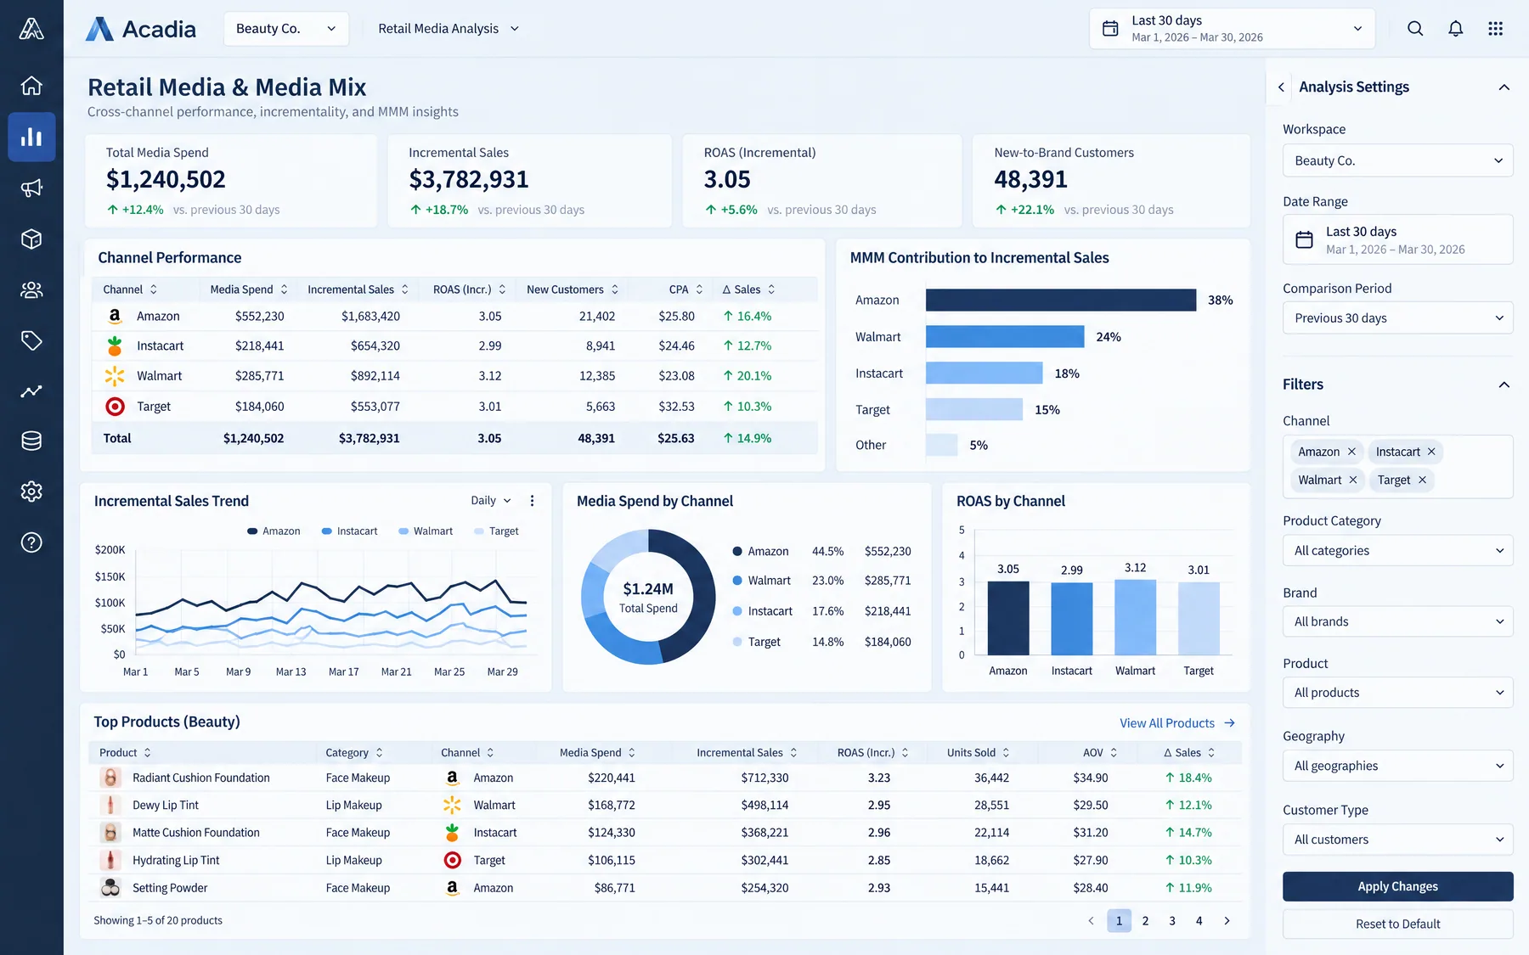Image resolution: width=1529 pixels, height=955 pixels.
Task: Toggle Amazon series in trend legend
Action: pos(274,531)
